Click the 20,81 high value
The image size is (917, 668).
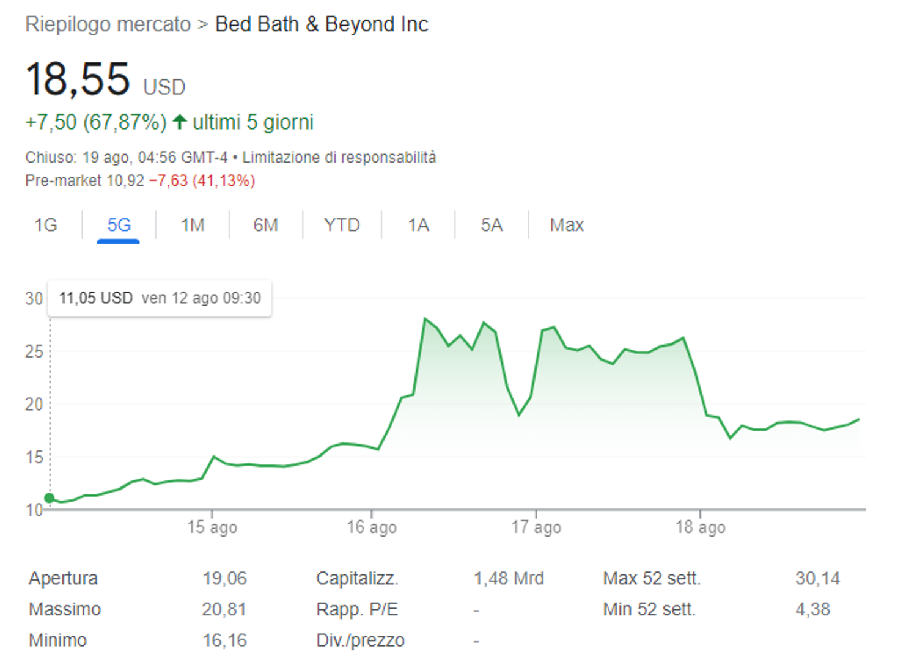point(224,609)
